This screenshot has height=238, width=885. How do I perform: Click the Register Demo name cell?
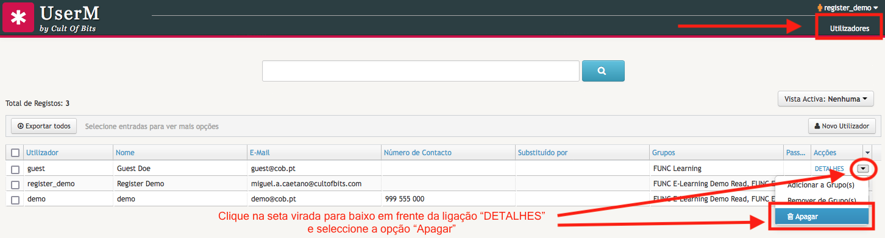140,183
